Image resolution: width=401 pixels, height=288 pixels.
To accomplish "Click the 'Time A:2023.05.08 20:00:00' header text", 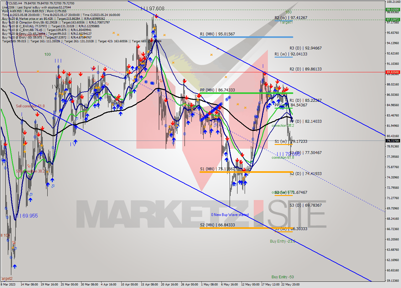I will pos(21,15).
